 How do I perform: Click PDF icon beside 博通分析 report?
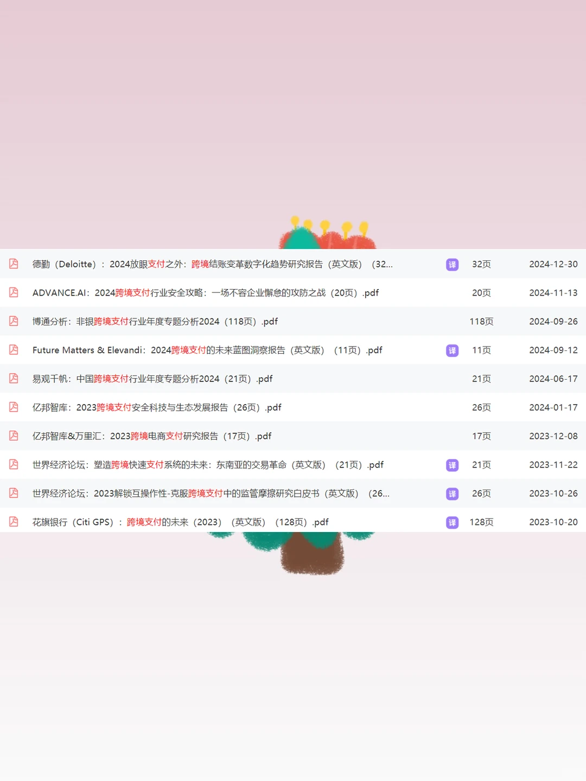point(14,321)
